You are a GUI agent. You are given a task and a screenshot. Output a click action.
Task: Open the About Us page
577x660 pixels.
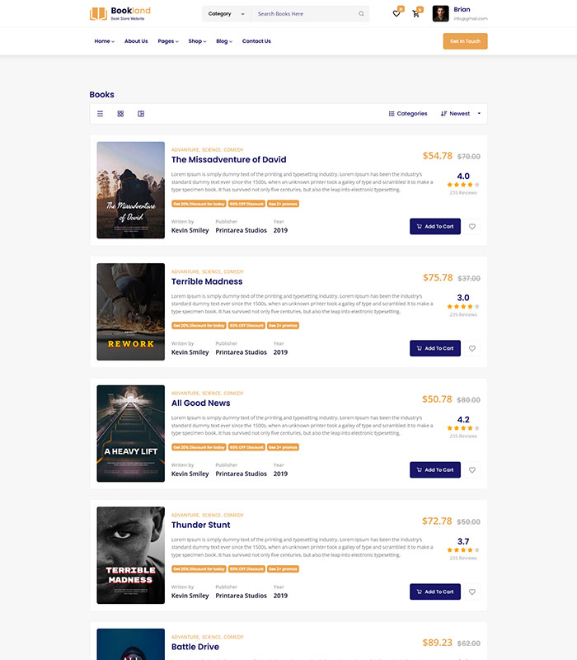click(x=136, y=41)
